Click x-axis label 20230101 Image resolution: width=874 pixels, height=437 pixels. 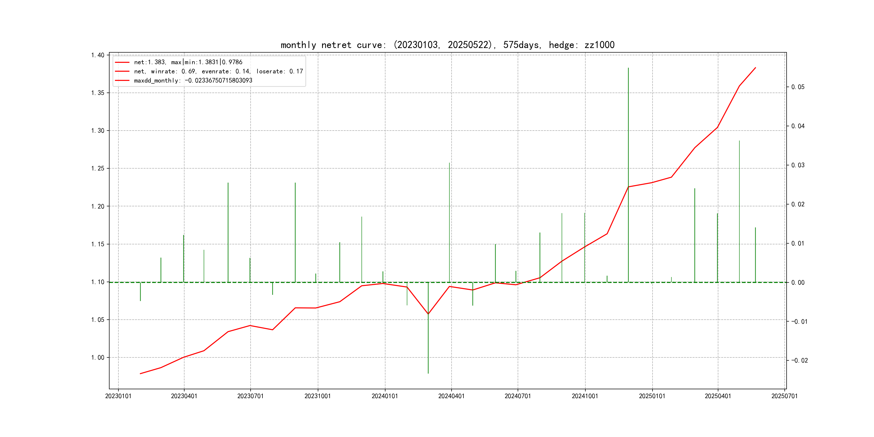[x=118, y=396]
